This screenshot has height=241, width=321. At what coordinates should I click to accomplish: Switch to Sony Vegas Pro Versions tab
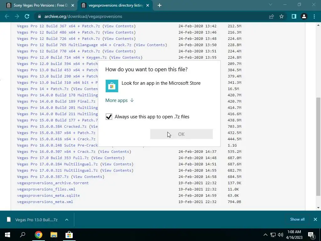[x=39, y=5]
